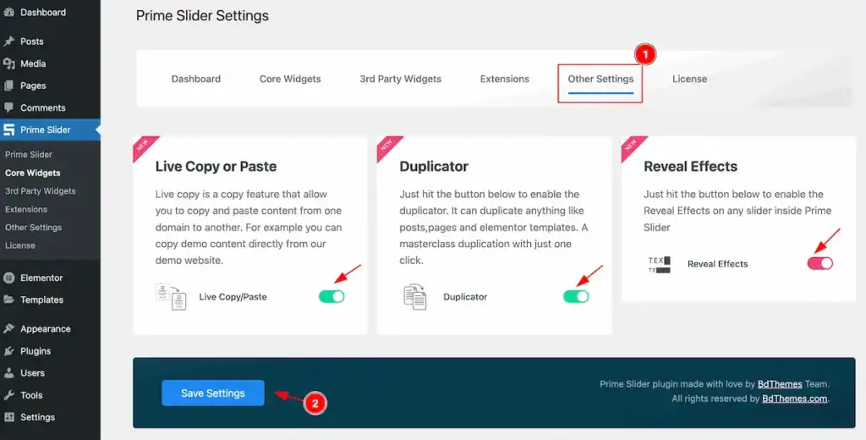Click the Elementor circle icon
The height and width of the screenshot is (440, 866).
[8, 278]
